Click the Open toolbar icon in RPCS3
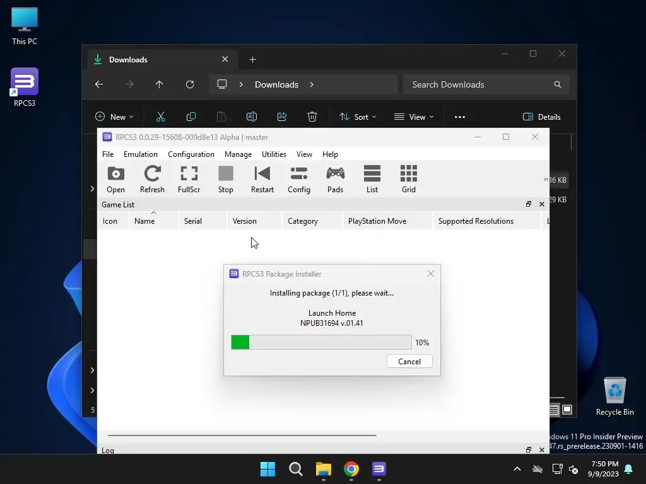This screenshot has height=484, width=646. pyautogui.click(x=116, y=179)
